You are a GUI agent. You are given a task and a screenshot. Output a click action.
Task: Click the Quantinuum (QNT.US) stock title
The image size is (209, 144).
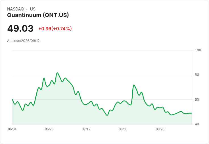coord(38,15)
